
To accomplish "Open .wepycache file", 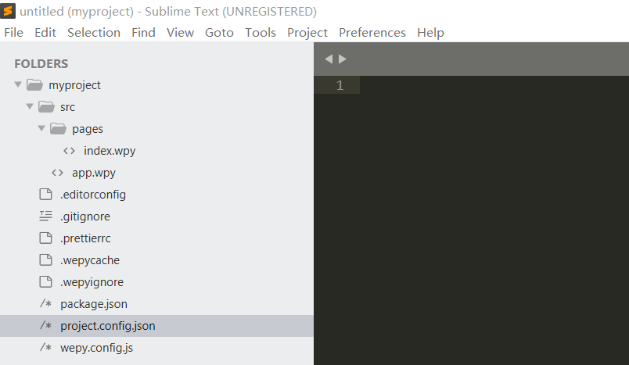I will click(x=90, y=260).
